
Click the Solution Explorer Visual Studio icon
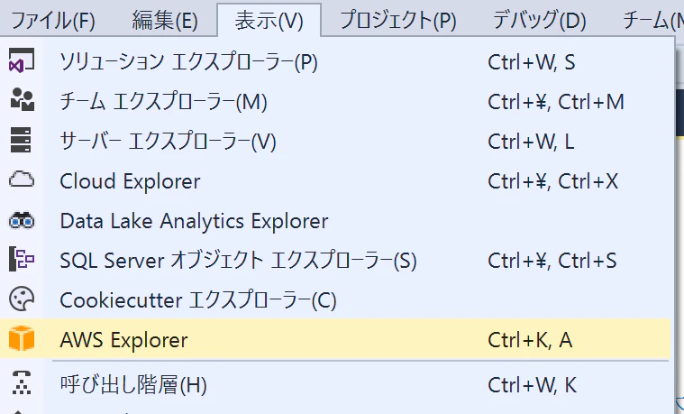click(x=22, y=60)
